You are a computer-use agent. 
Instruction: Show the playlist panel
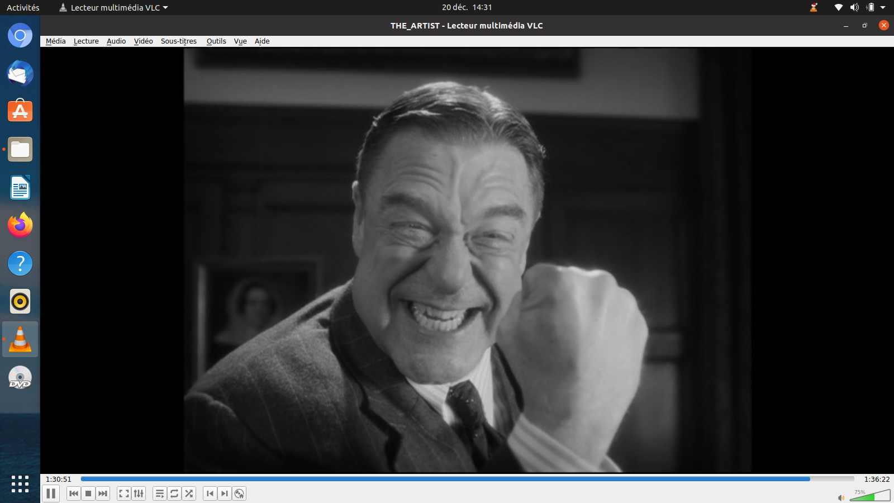coord(160,493)
